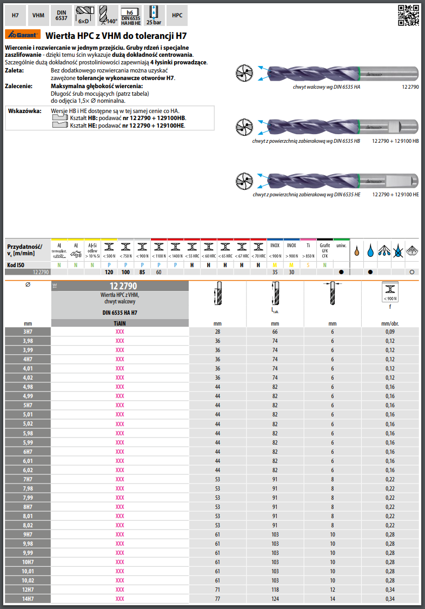Click the cross-section icon beside the HE drill

[244, 181]
